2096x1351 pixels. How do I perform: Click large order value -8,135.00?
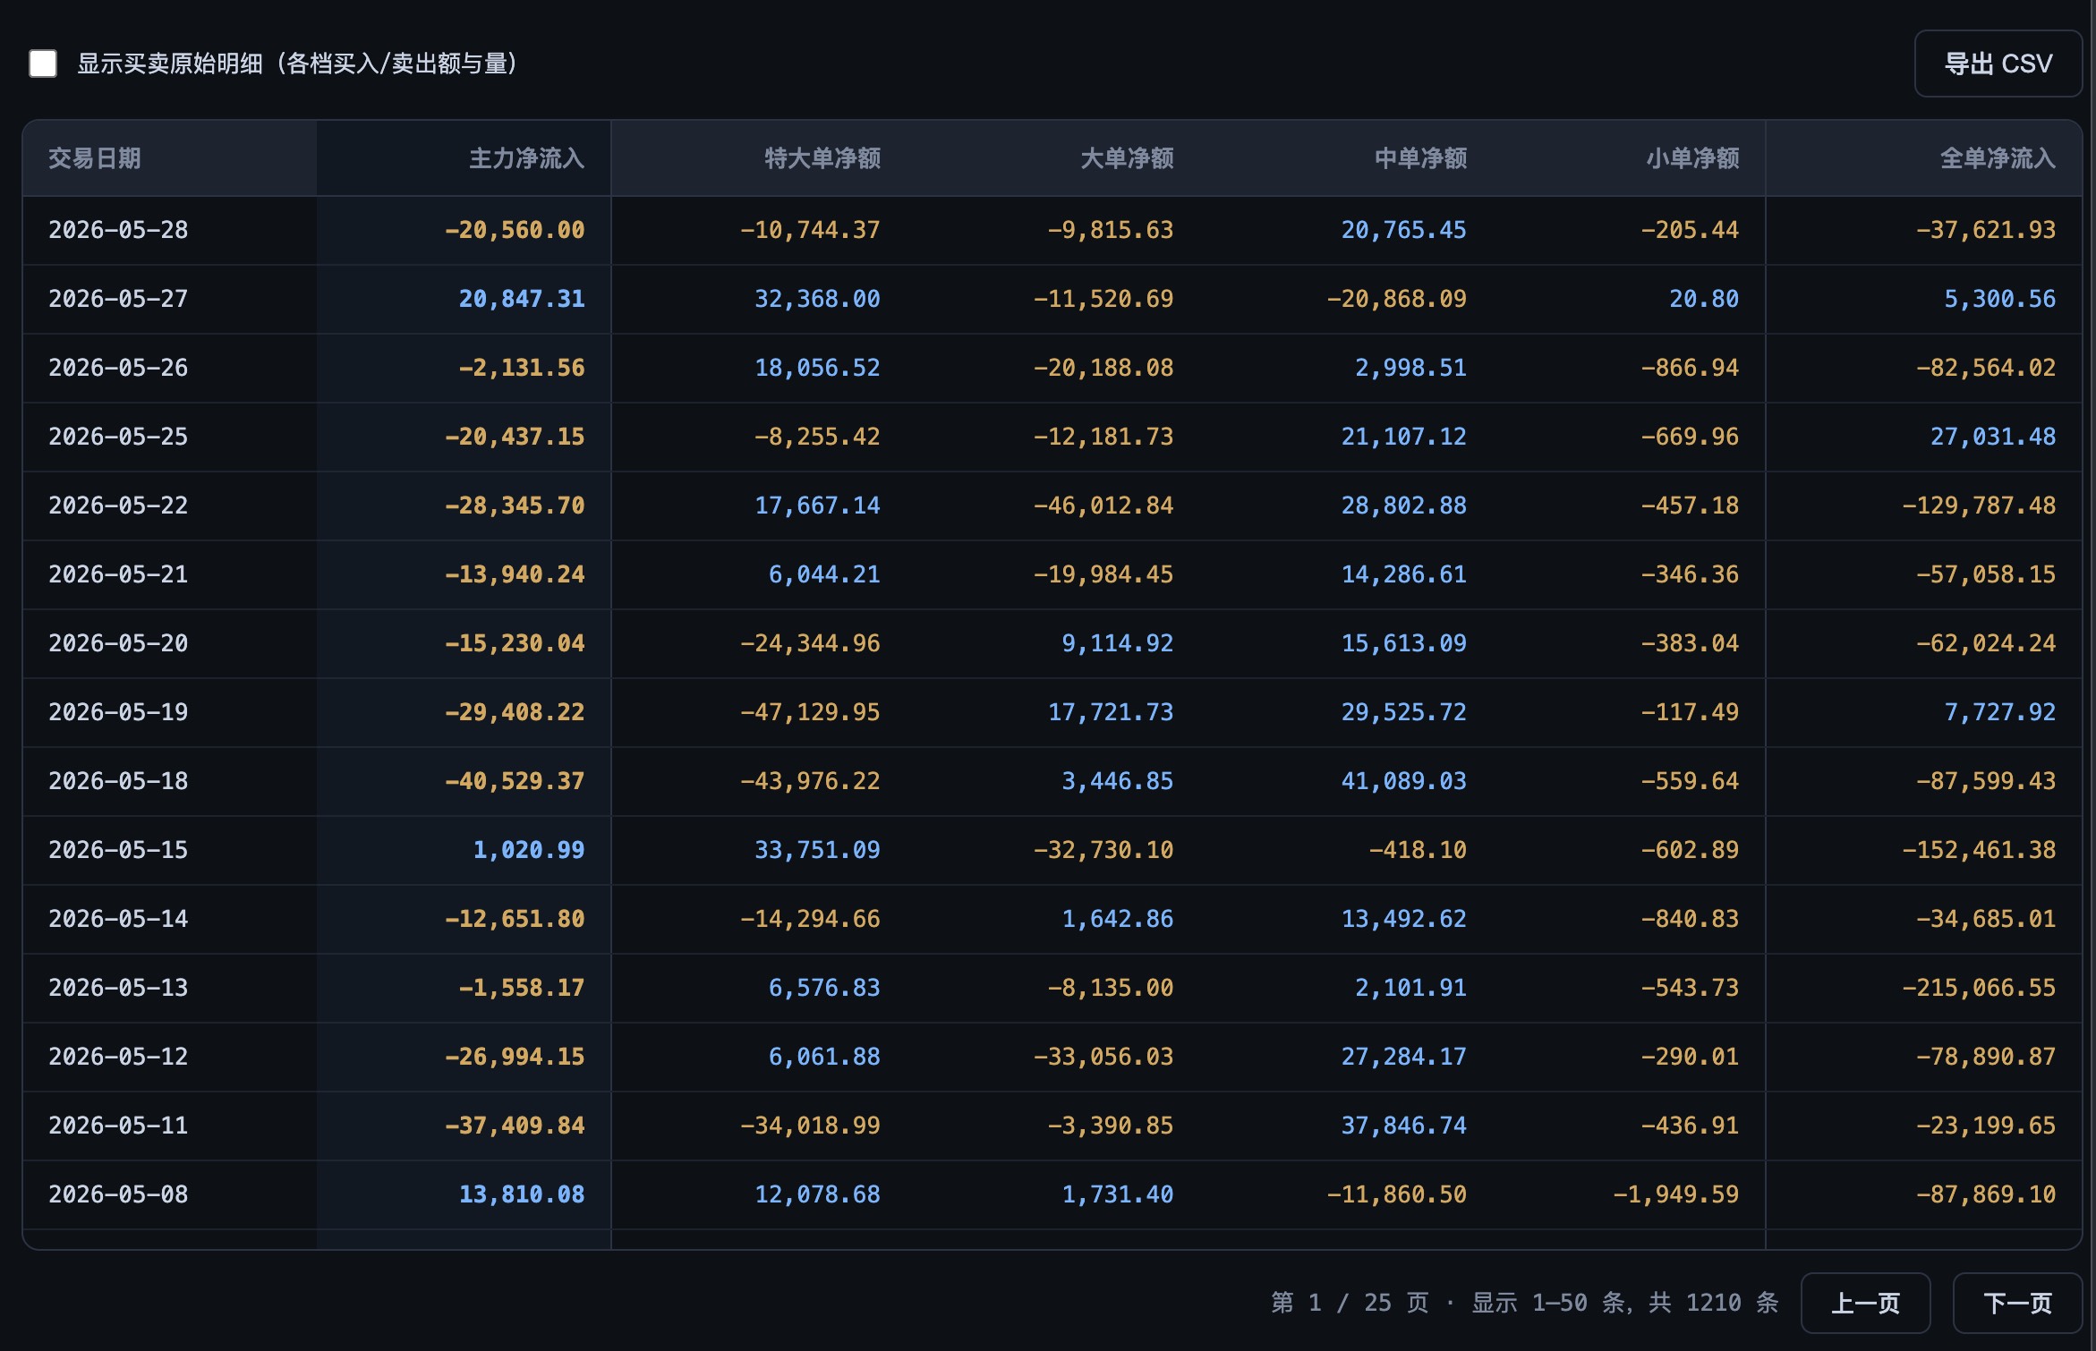tap(1111, 988)
